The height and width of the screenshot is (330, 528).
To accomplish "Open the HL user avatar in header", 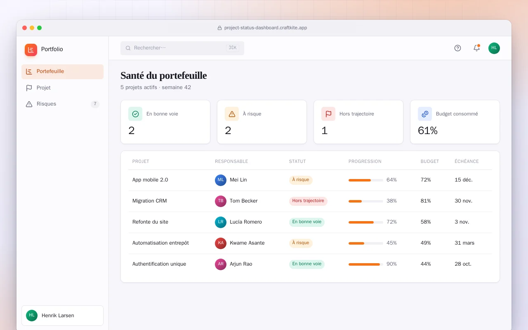I will click(x=494, y=48).
